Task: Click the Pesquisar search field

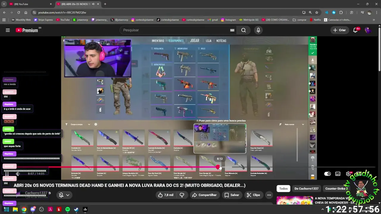Action: click(x=174, y=30)
